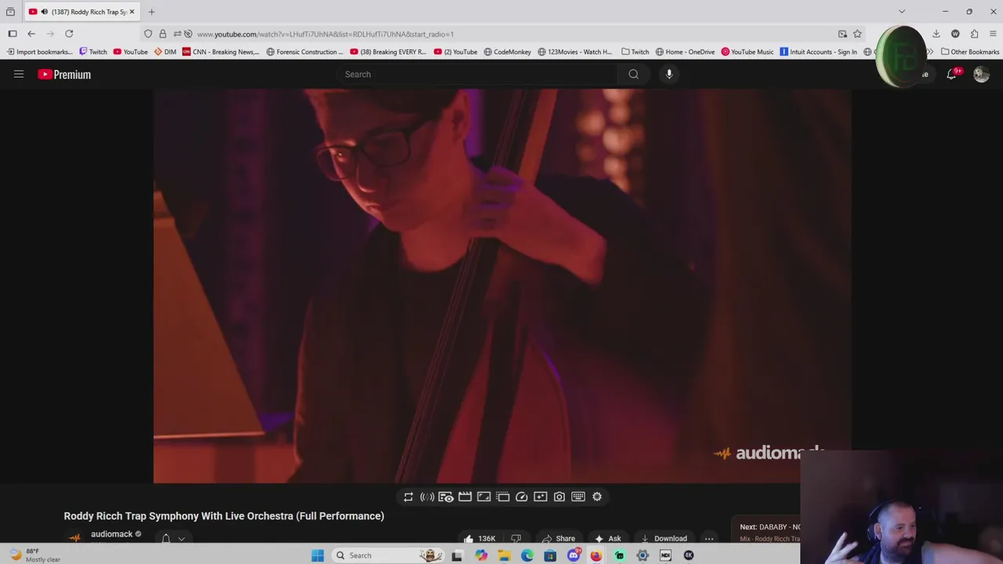Open the YouTube hamburger guide menu
Viewport: 1003px width, 564px height.
19,74
